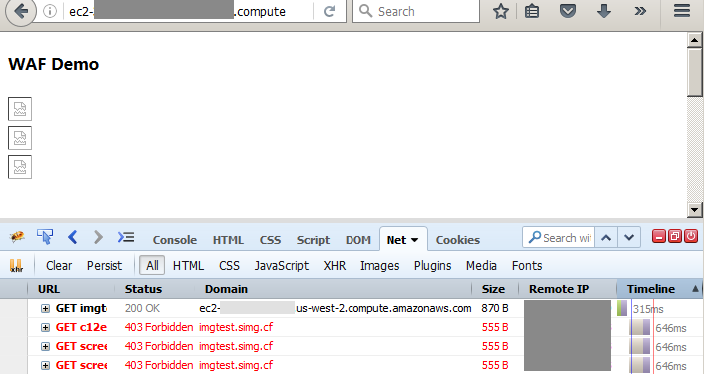Switch to the Cookies panel tab

458,240
